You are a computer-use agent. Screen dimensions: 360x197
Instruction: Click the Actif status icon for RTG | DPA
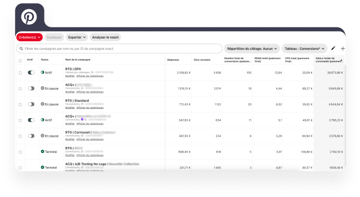(42, 72)
